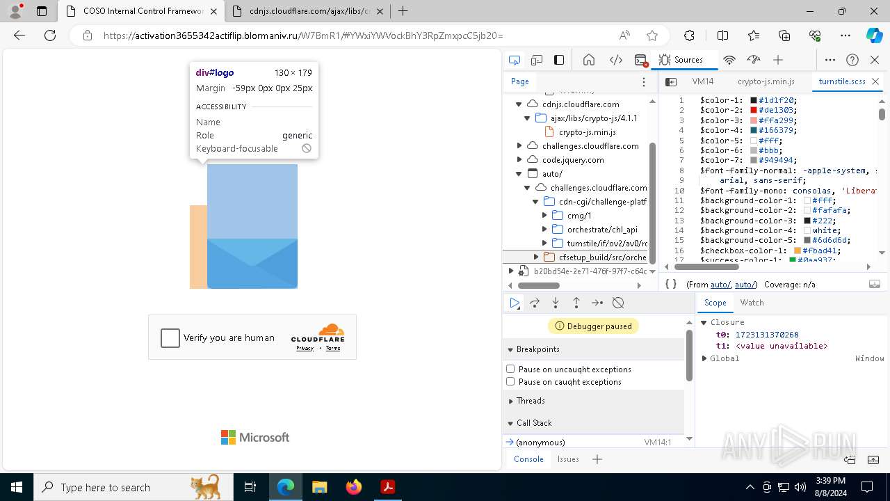Add more tools with plus in DevTools toolbar
The height and width of the screenshot is (501, 890).
point(778,60)
